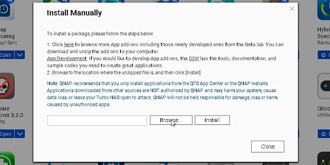This screenshot has width=330, height=165.
Task: Click the green app icon at bottom left
Action: click(x=7, y=158)
